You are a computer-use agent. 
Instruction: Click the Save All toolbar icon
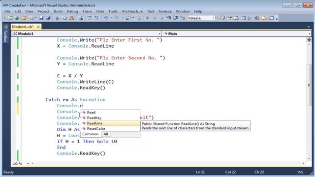pyautogui.click(x=48, y=18)
